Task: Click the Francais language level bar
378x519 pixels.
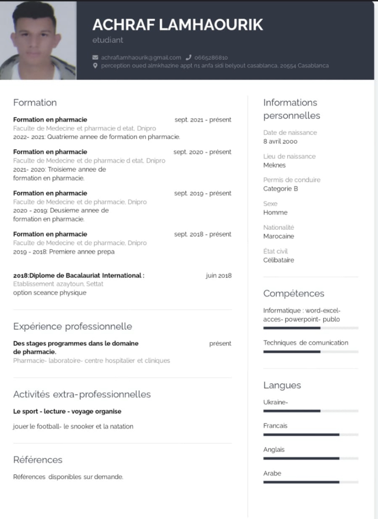Action: point(311,435)
